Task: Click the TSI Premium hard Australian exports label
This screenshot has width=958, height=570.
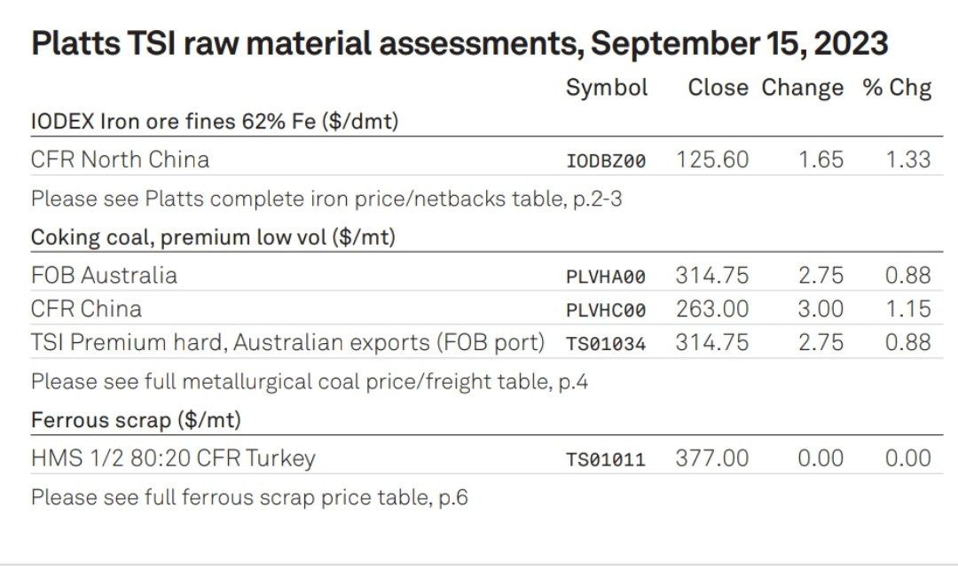Action: pos(287,343)
